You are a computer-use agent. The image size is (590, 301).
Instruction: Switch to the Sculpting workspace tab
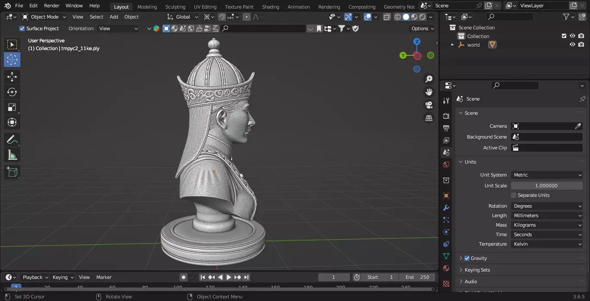[x=175, y=6]
